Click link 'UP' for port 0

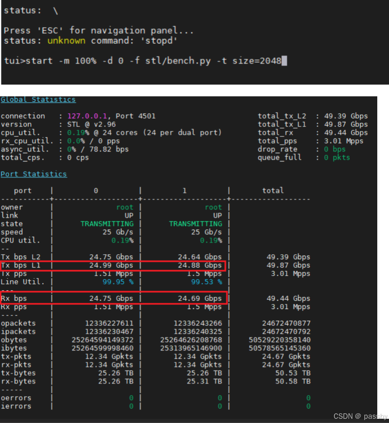(x=129, y=216)
